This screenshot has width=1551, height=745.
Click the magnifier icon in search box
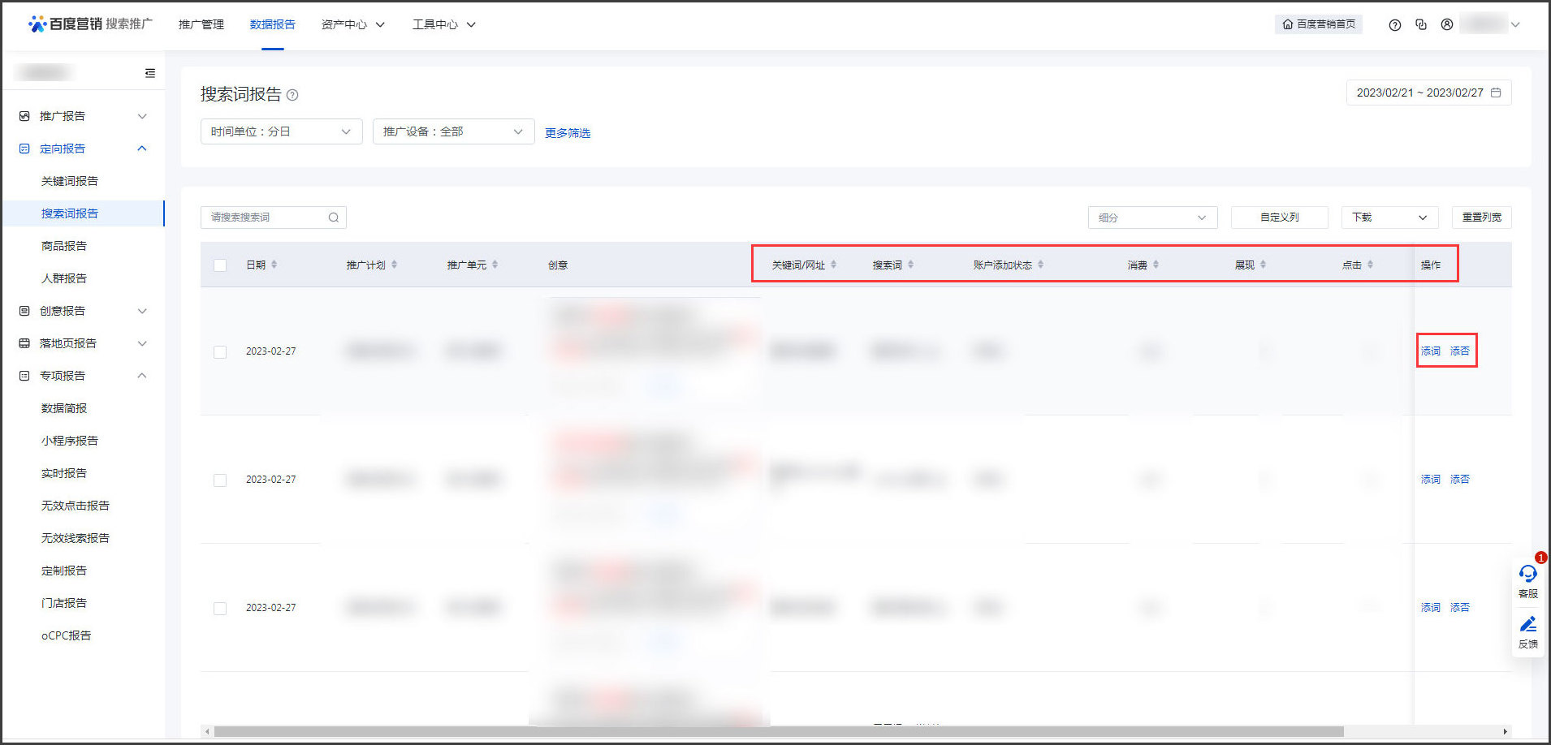(333, 217)
